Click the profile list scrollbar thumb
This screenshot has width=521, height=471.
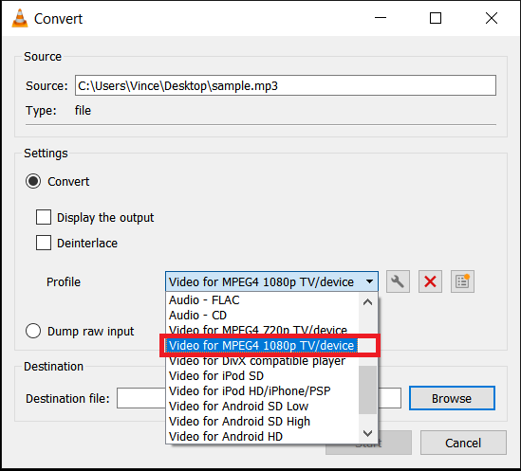pyautogui.click(x=367, y=389)
